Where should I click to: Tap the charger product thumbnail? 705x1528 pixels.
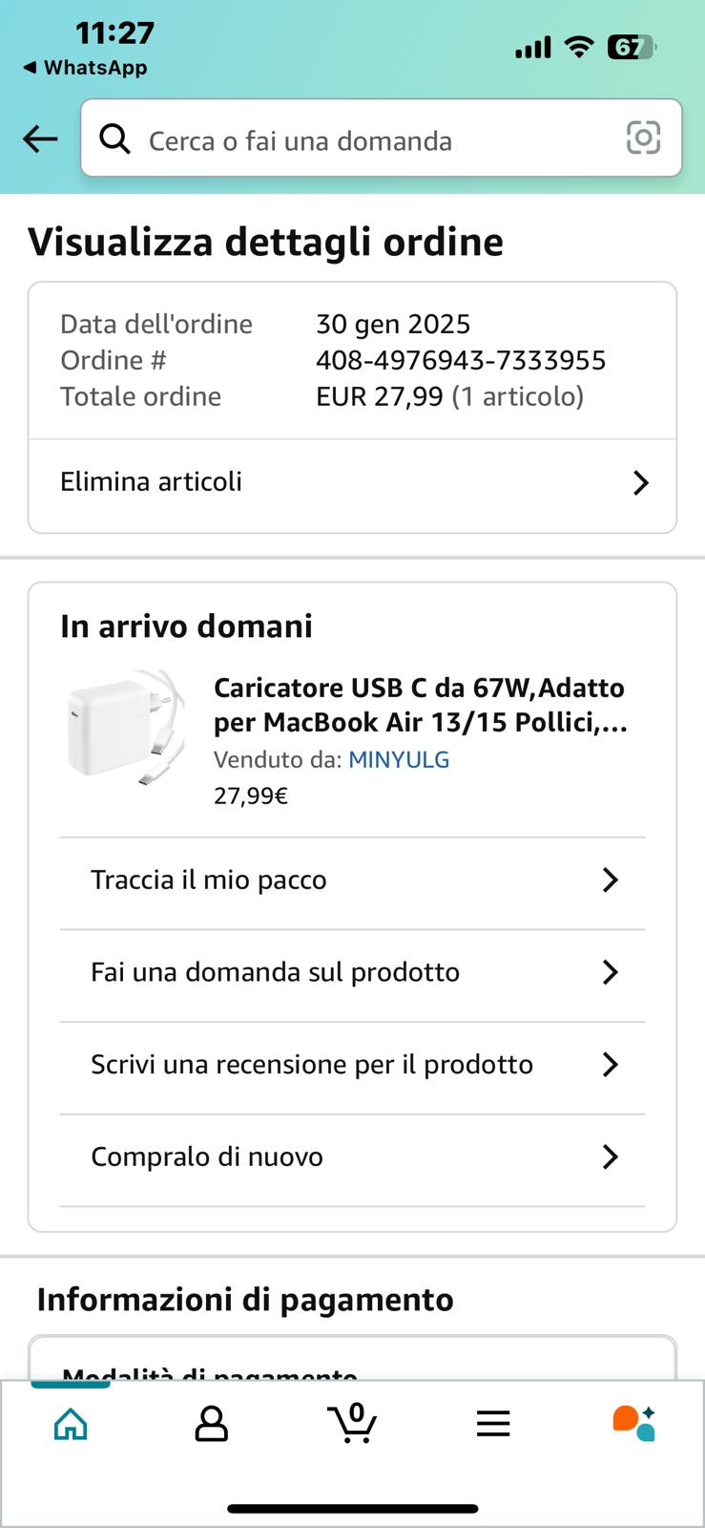coord(125,728)
